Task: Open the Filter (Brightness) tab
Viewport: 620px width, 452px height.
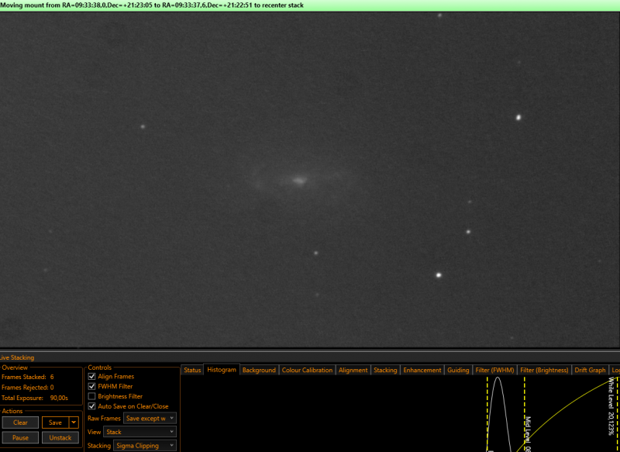Action: pyautogui.click(x=544, y=370)
